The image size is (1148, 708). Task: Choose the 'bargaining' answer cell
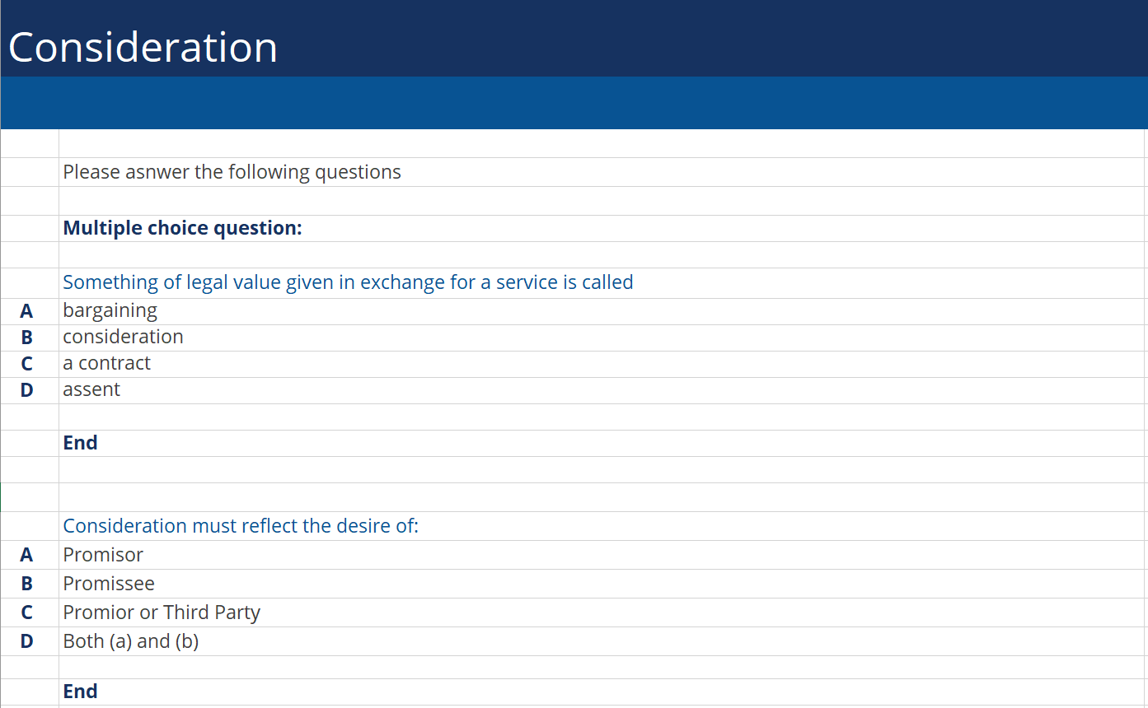pos(110,310)
